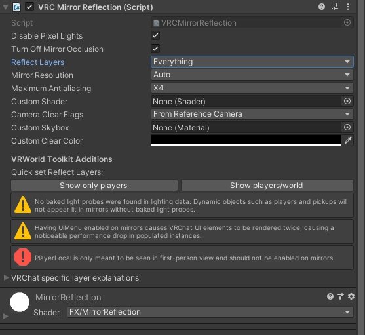The width and height of the screenshot is (365, 335).
Task: Click Show only players button
Action: click(x=94, y=186)
